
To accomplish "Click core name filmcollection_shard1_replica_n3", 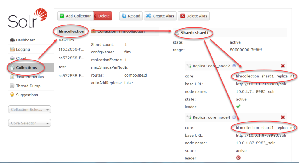I will click(265, 127).
